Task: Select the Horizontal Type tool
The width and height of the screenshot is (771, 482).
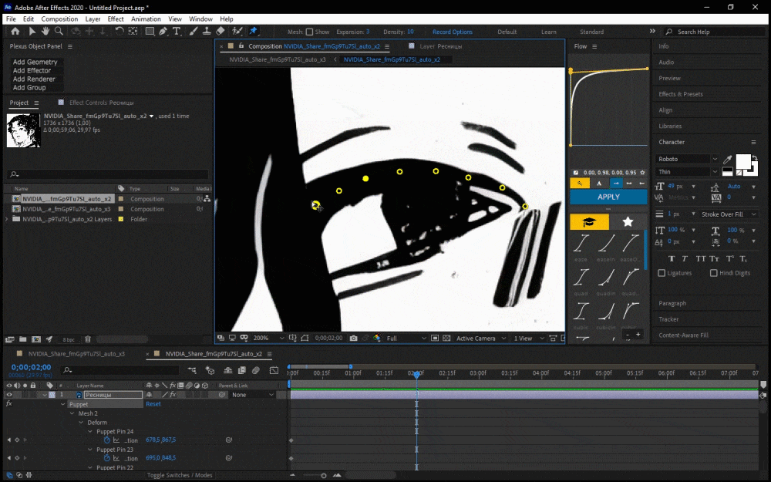Action: (x=177, y=32)
